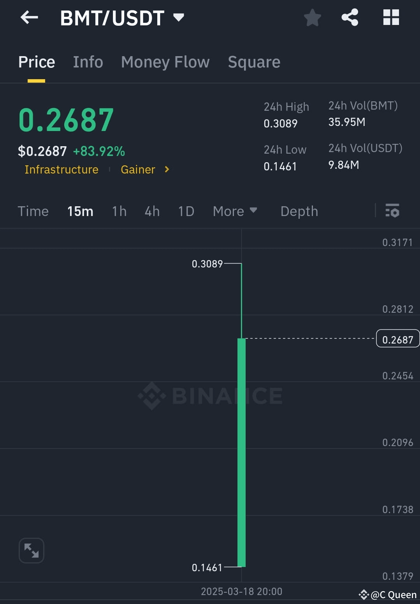Expand the chart to fullscreen
Viewport: 420px width, 604px height.
[x=31, y=550]
